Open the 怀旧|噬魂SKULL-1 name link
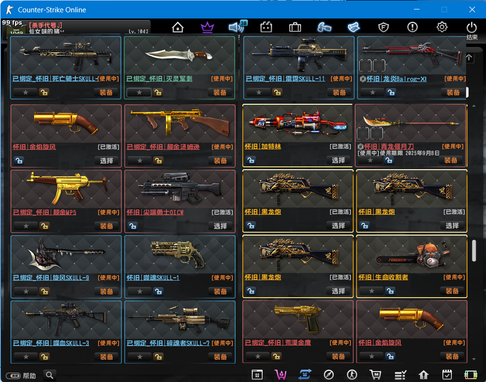The width and height of the screenshot is (486, 382). [x=153, y=278]
